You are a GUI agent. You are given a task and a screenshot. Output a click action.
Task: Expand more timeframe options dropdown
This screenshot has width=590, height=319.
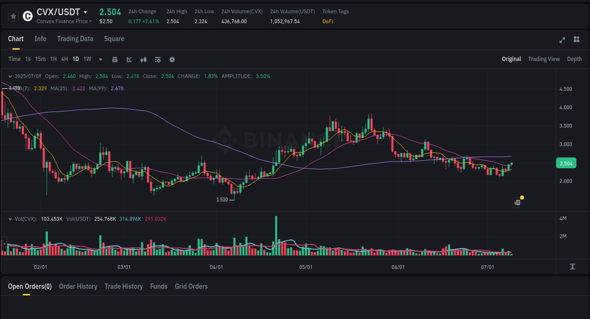(x=100, y=60)
